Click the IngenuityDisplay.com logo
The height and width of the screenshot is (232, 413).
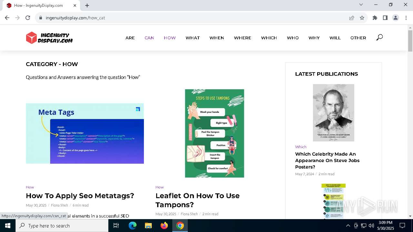coord(49,38)
